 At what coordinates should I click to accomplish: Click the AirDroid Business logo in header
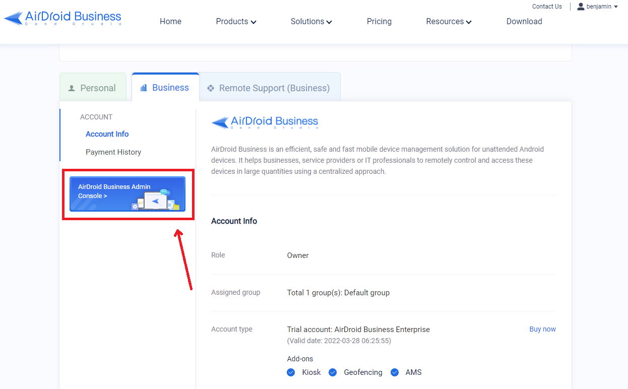point(62,18)
